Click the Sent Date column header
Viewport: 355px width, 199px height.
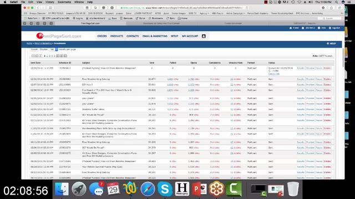point(35,63)
